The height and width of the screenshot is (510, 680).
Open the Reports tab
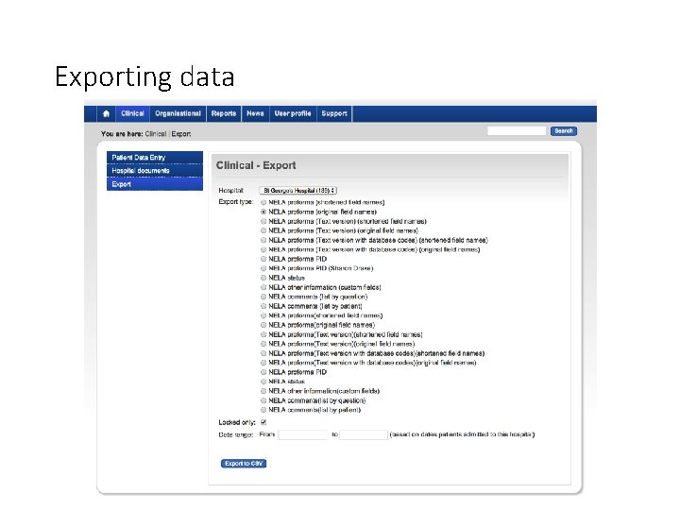pyautogui.click(x=224, y=113)
